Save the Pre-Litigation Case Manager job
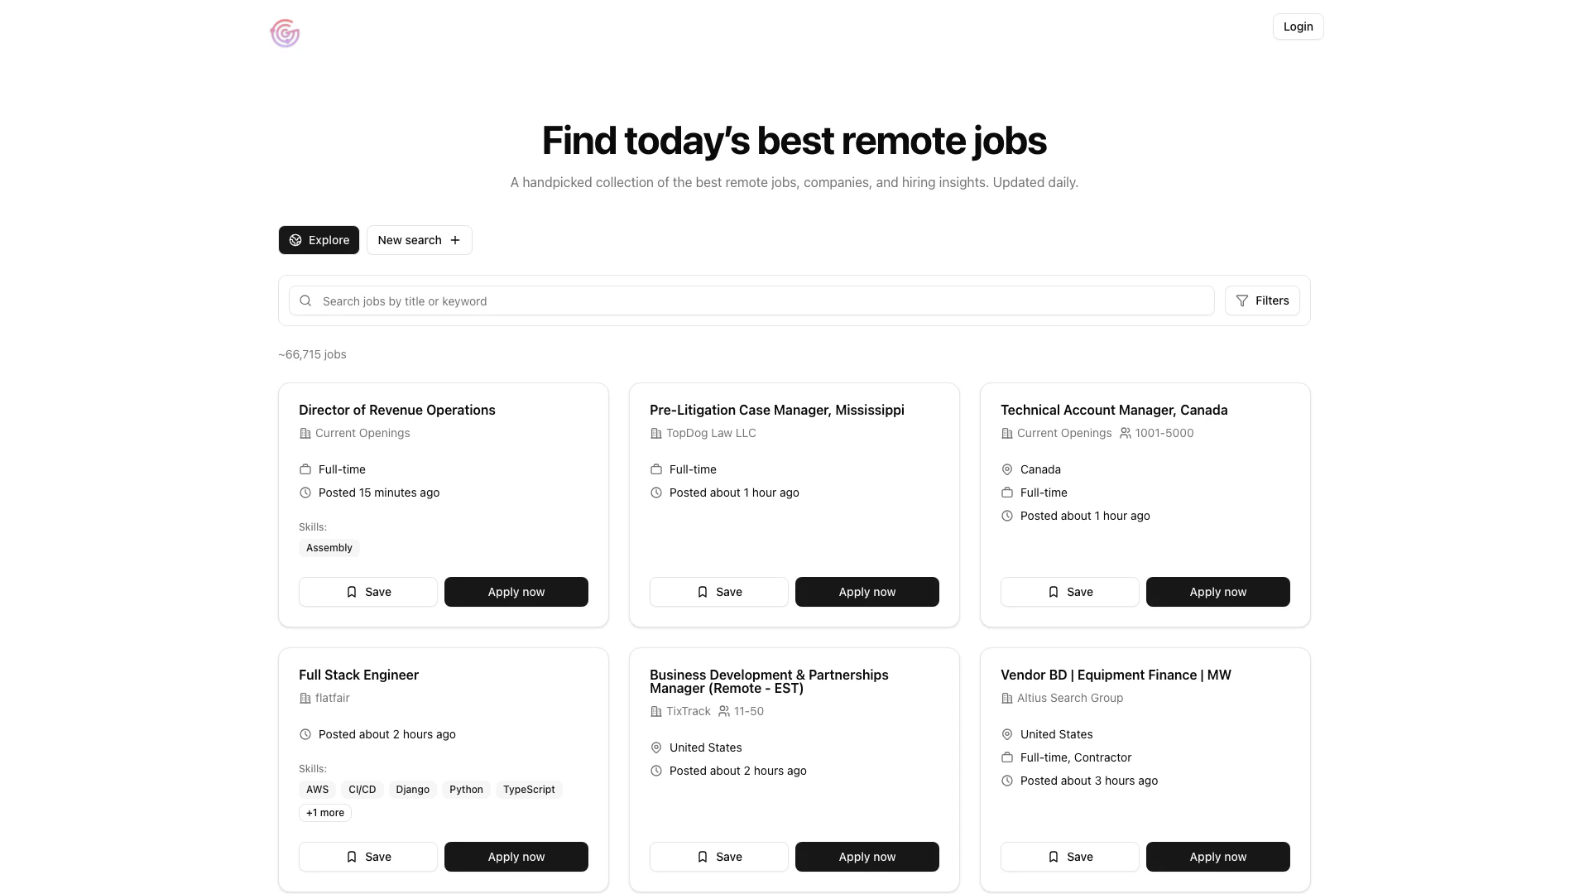 click(x=718, y=592)
